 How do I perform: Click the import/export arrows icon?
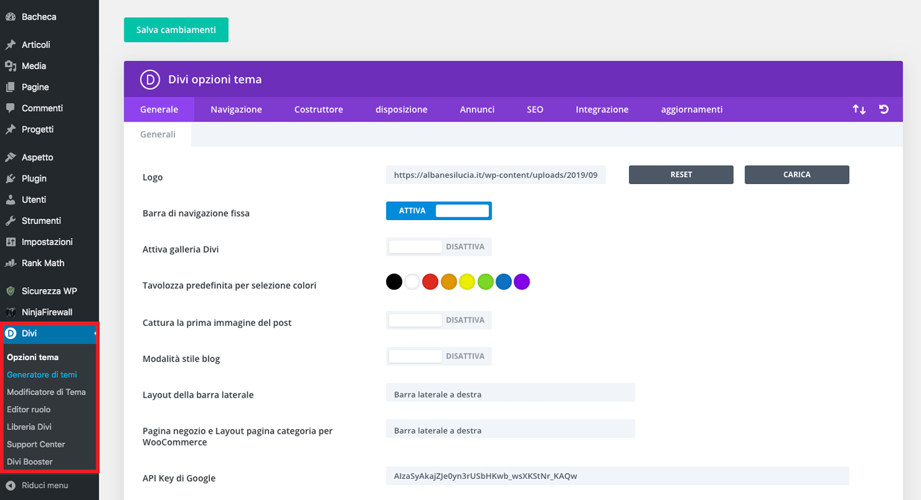(859, 110)
